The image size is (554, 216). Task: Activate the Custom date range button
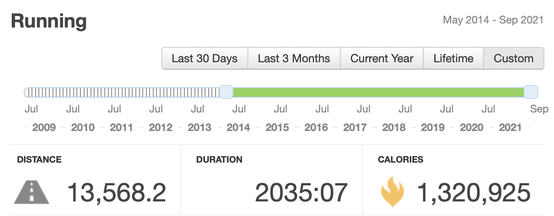tap(514, 58)
